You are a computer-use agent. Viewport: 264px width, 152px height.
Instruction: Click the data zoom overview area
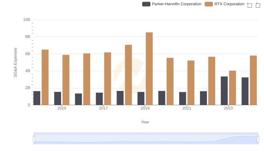146,139
